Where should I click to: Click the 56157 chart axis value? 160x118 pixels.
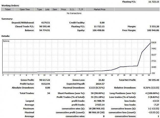coord(154,55)
